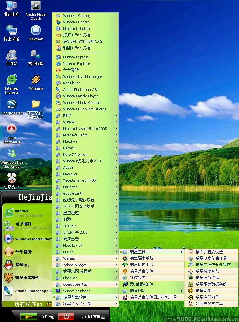Open 其它软件快捷方式 folder on desktop

click(36, 109)
